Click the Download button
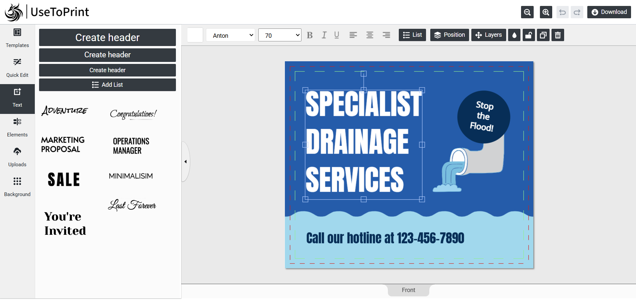636x302 pixels. coord(609,12)
